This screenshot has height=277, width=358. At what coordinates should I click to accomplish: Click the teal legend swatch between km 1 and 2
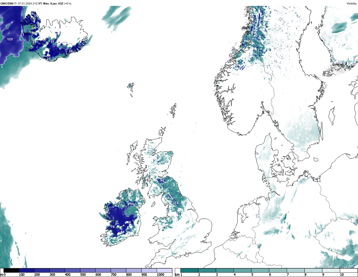(189, 271)
